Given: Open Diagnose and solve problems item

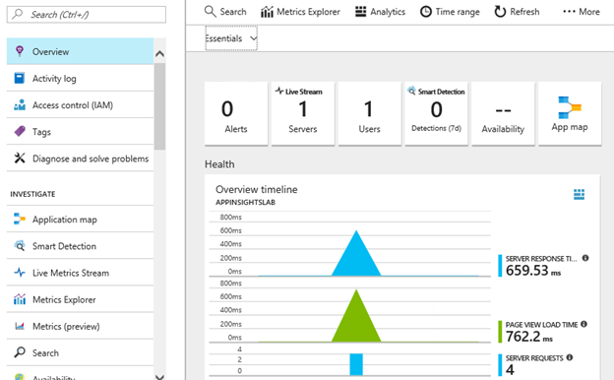Looking at the screenshot, I should tap(80, 158).
